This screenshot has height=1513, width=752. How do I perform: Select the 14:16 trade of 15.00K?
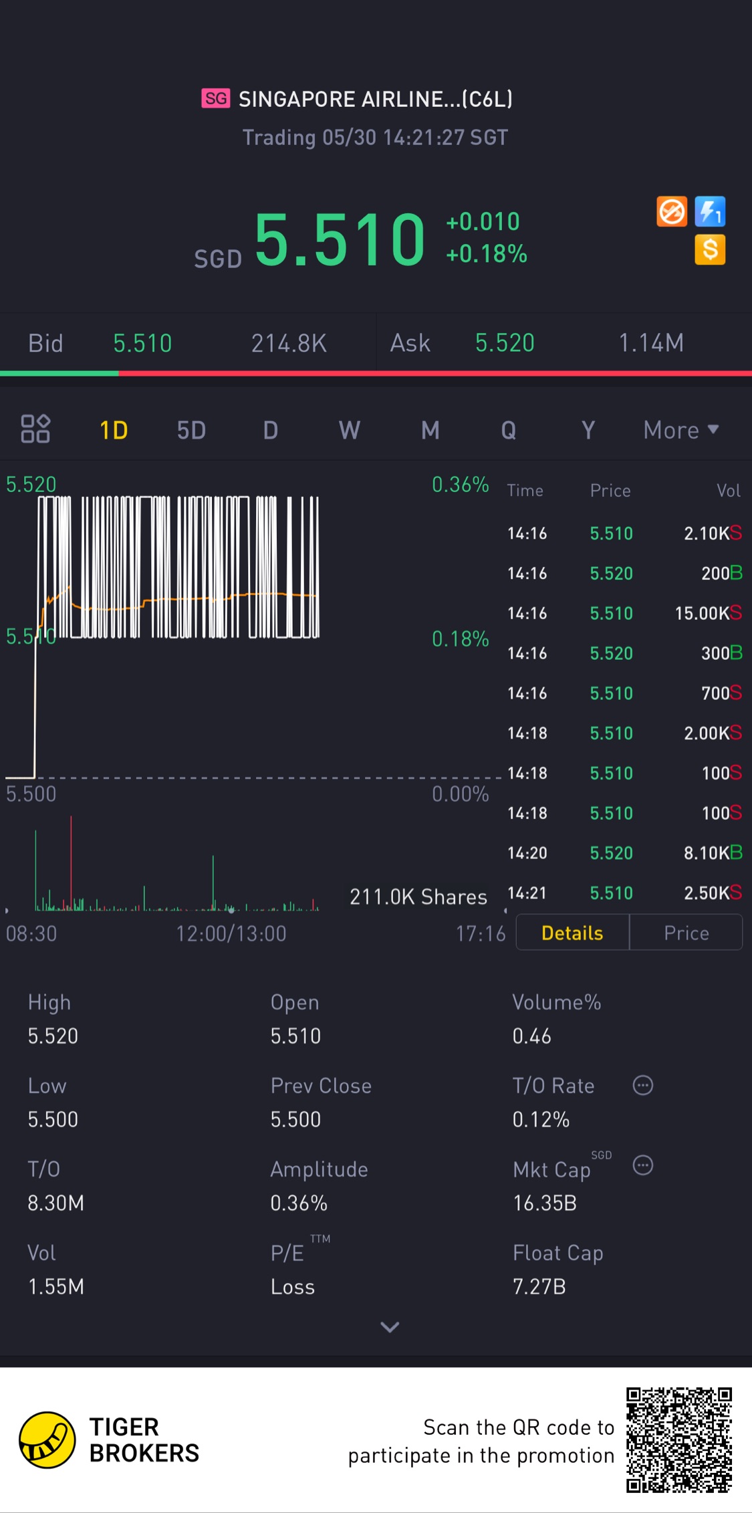(x=624, y=613)
